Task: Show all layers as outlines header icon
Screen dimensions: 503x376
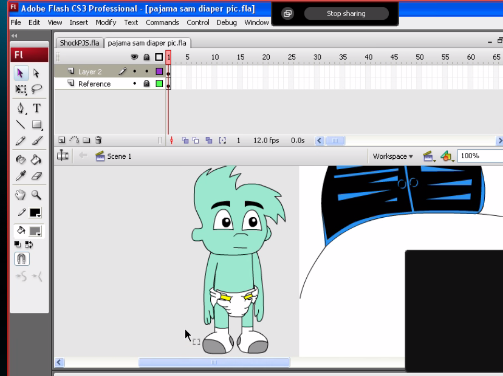Action: click(159, 57)
